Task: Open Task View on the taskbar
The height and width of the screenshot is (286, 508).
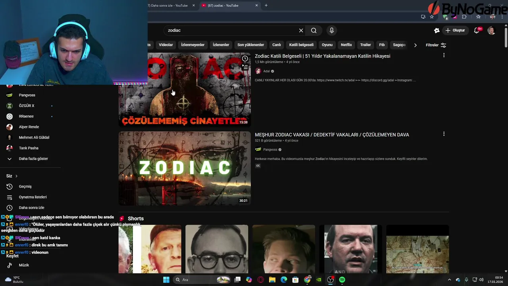Action: click(x=237, y=280)
